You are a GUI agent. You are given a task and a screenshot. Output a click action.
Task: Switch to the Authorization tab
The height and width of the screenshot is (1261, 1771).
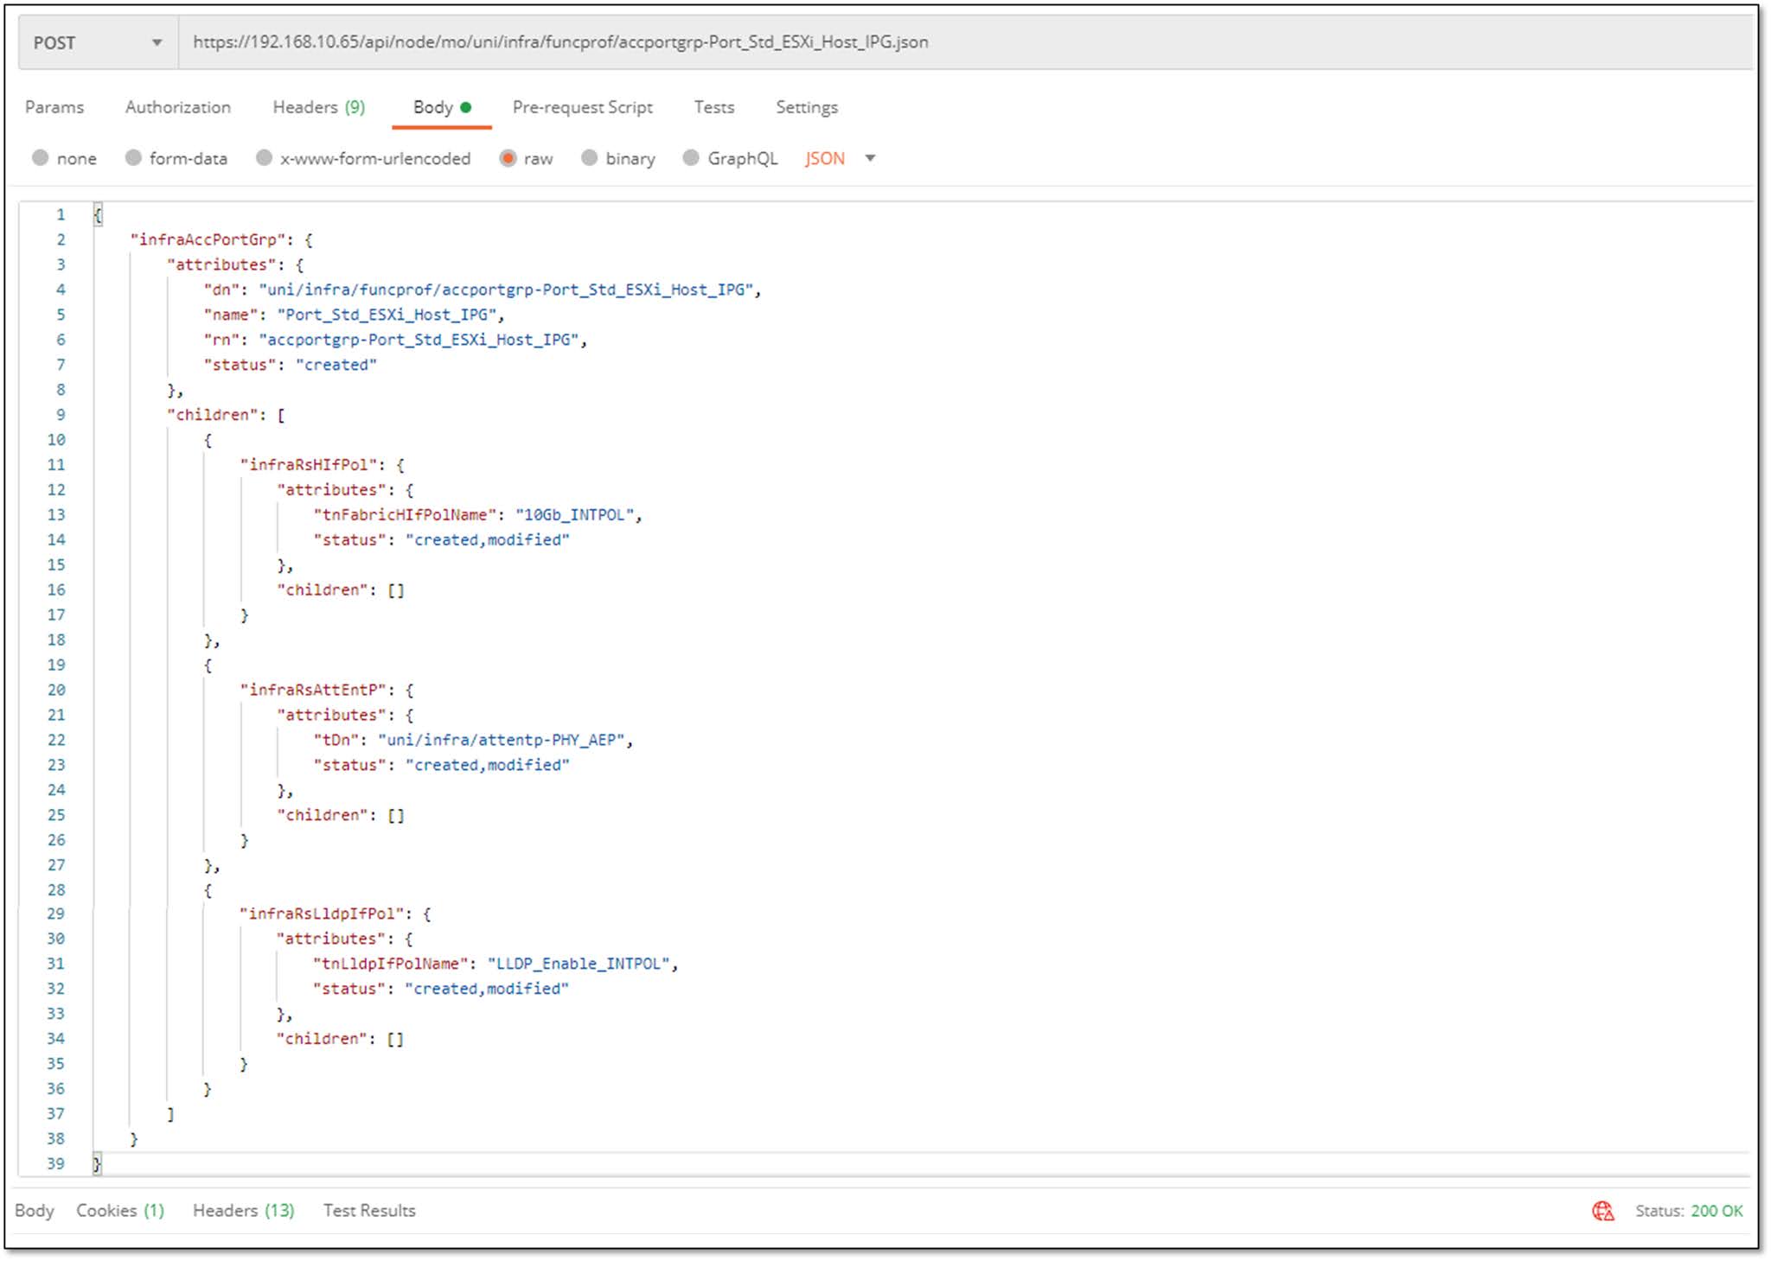[178, 107]
